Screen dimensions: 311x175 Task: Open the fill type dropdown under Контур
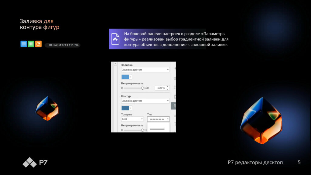[x=145, y=101]
